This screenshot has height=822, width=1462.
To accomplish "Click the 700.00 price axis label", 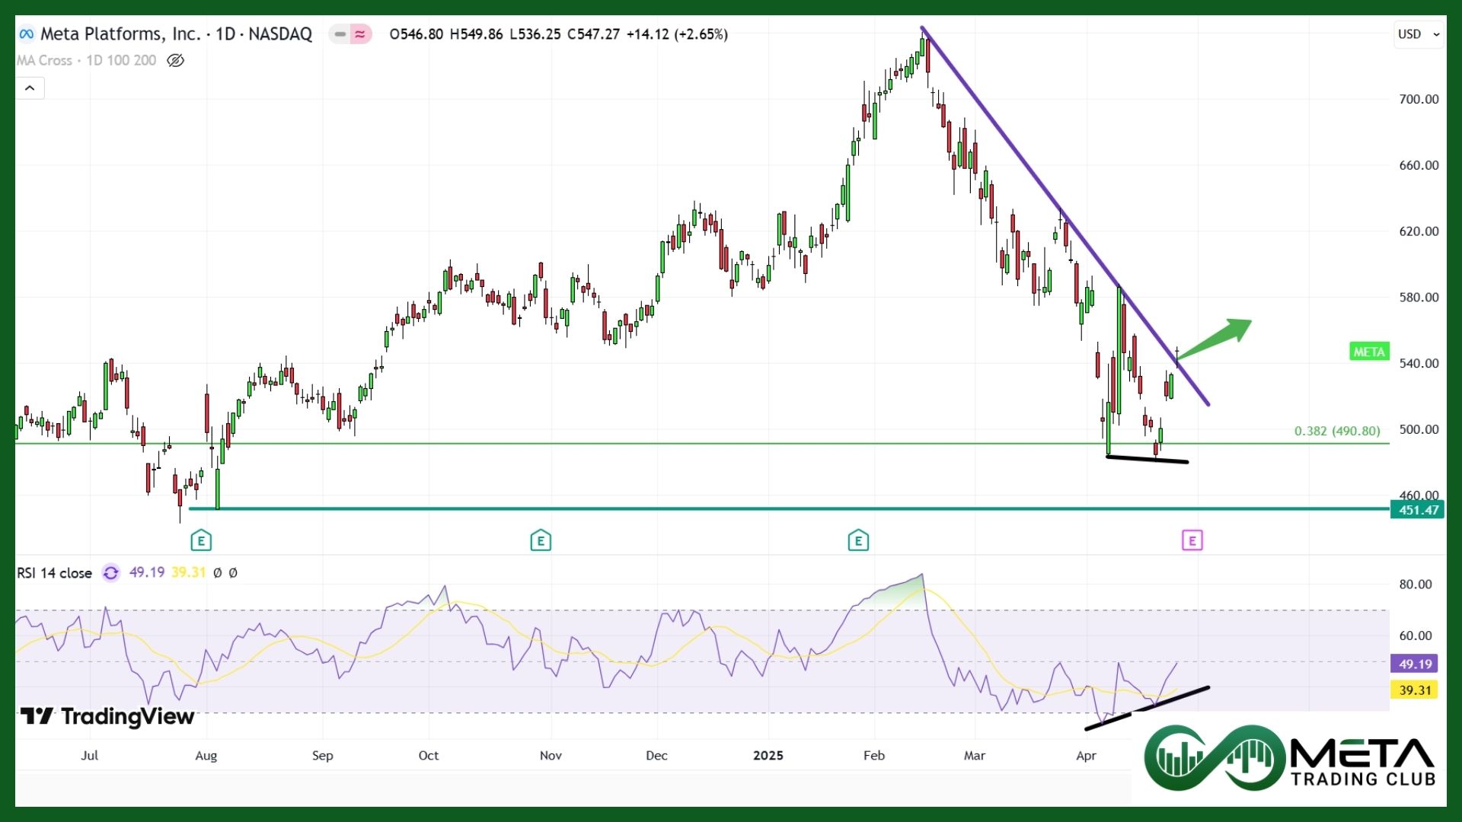I will pos(1419,99).
